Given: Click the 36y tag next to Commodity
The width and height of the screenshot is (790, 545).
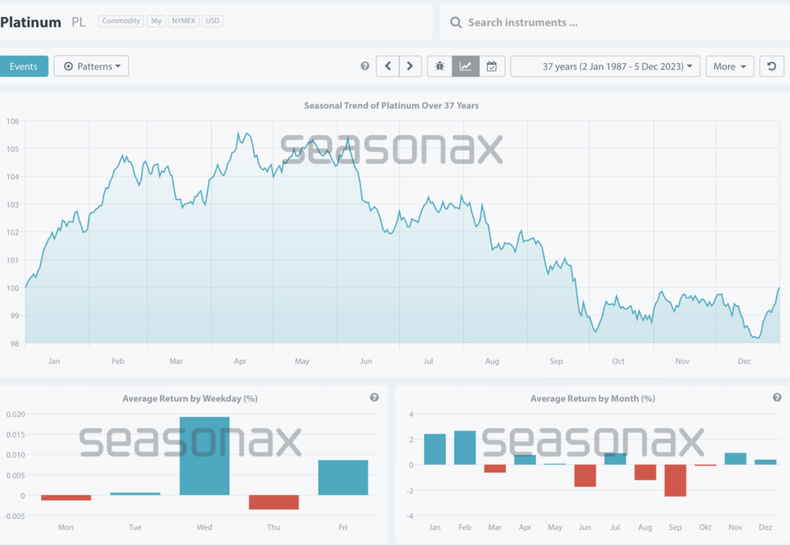Looking at the screenshot, I should tap(156, 22).
